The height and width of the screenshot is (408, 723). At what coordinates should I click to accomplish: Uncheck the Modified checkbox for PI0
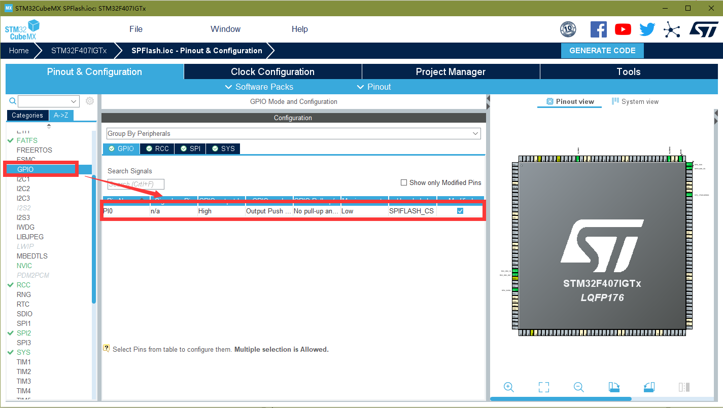[x=460, y=211]
